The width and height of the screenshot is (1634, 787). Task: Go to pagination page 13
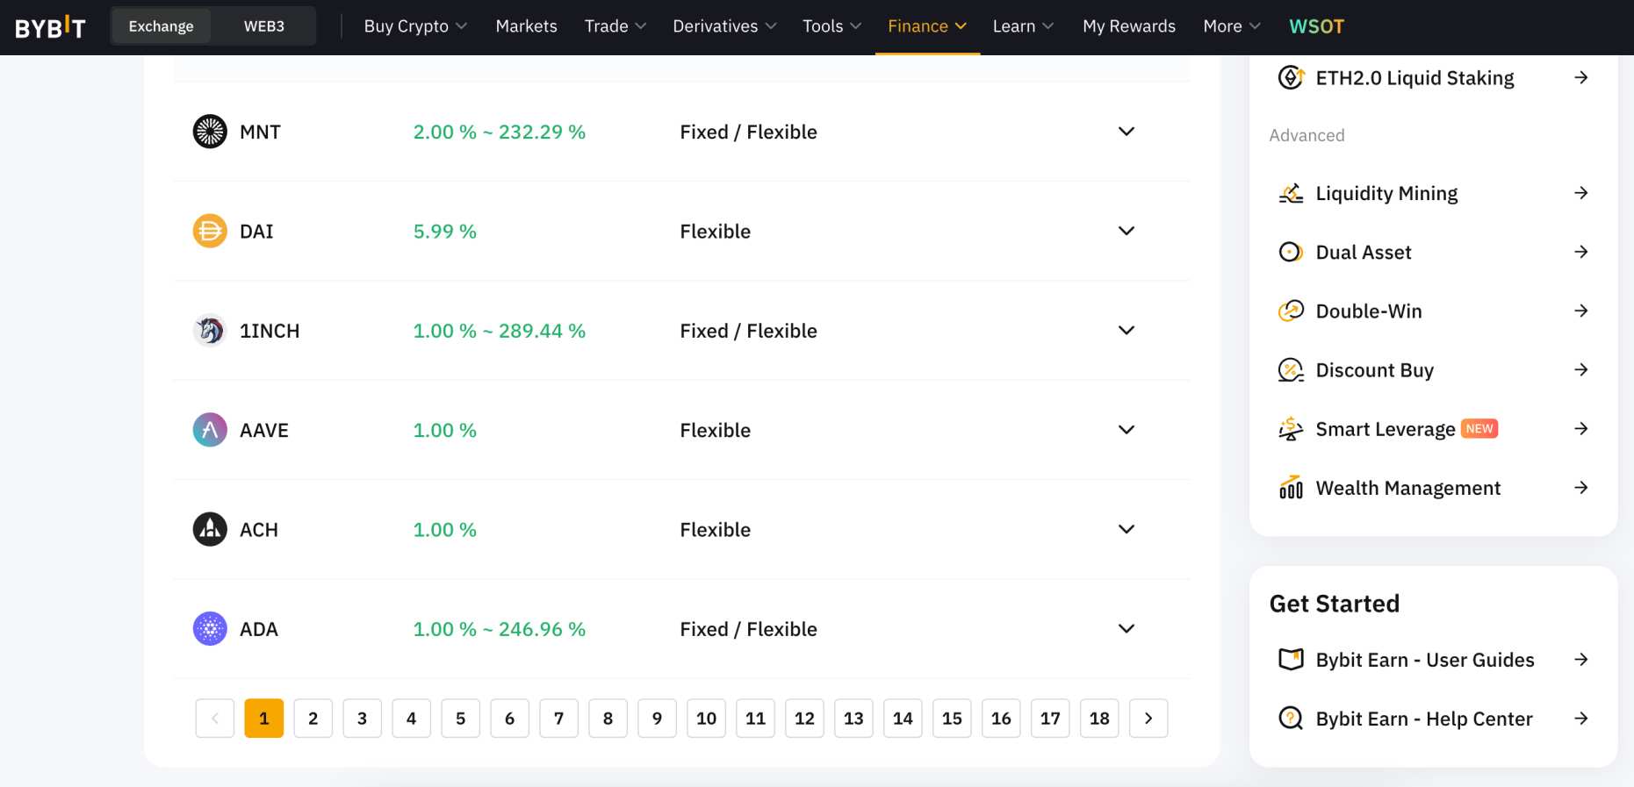pos(854,719)
